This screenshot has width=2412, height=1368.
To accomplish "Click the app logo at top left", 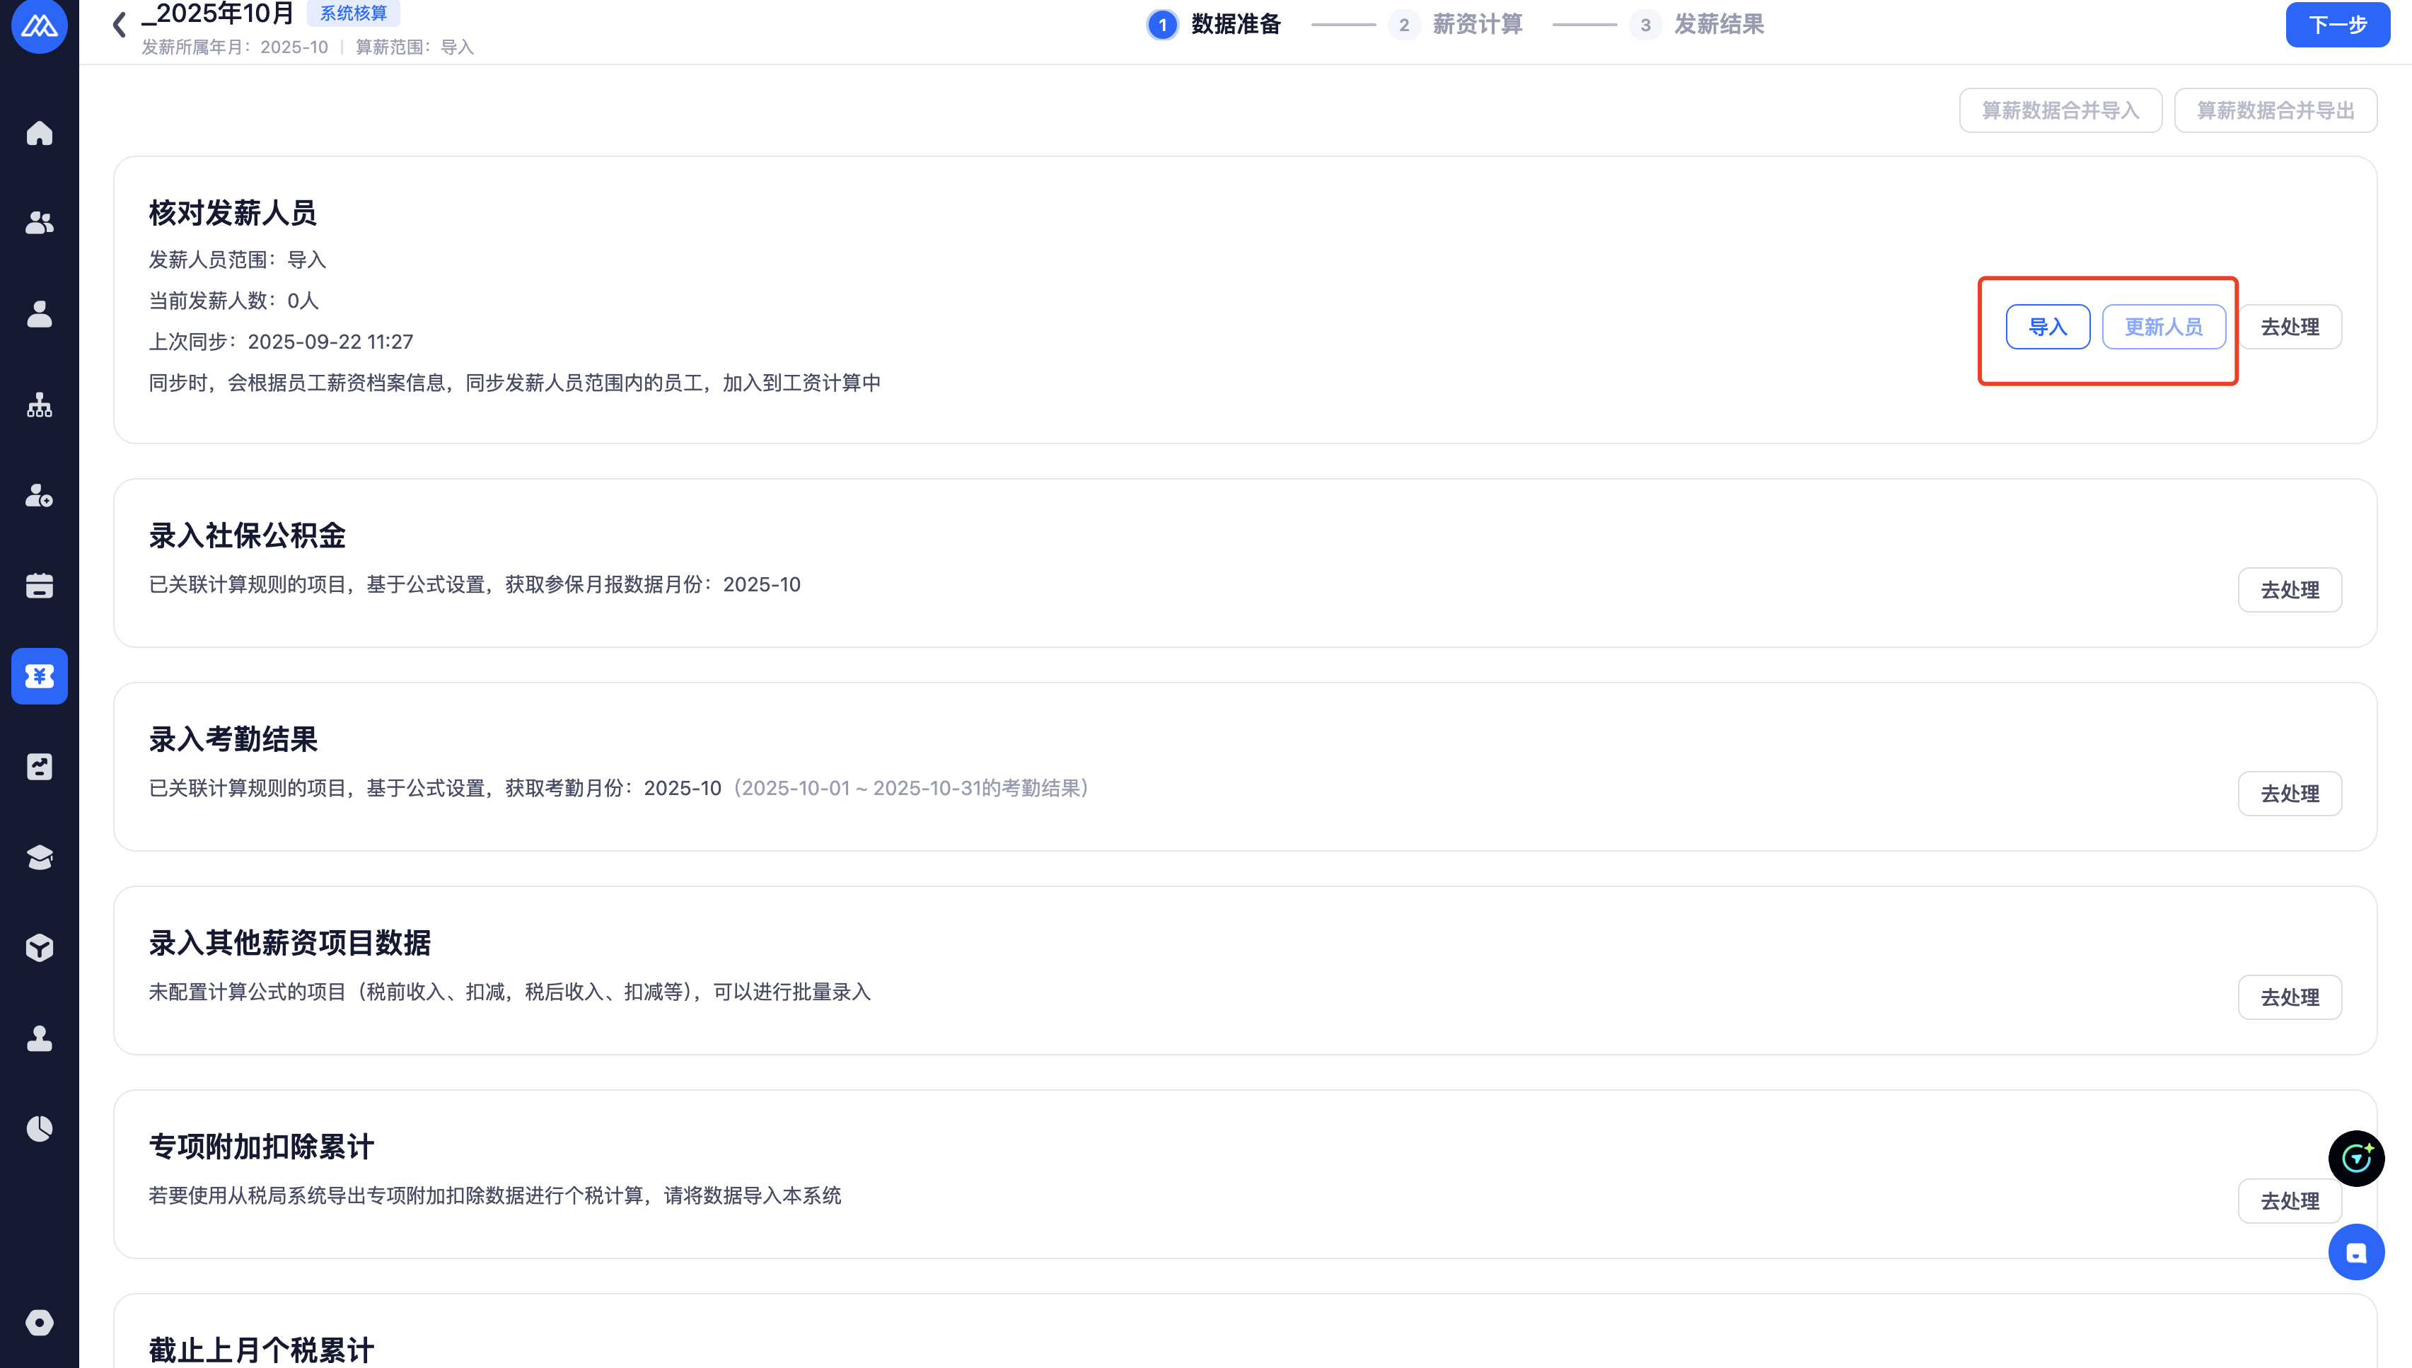I will [x=40, y=25].
